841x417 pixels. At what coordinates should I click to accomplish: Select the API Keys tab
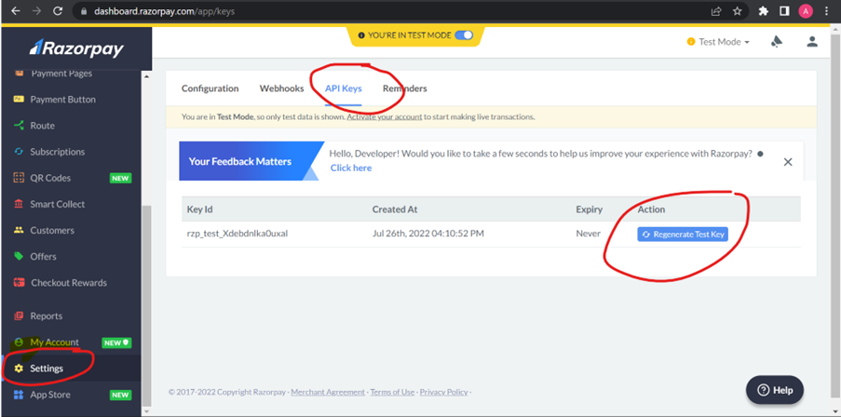click(344, 88)
